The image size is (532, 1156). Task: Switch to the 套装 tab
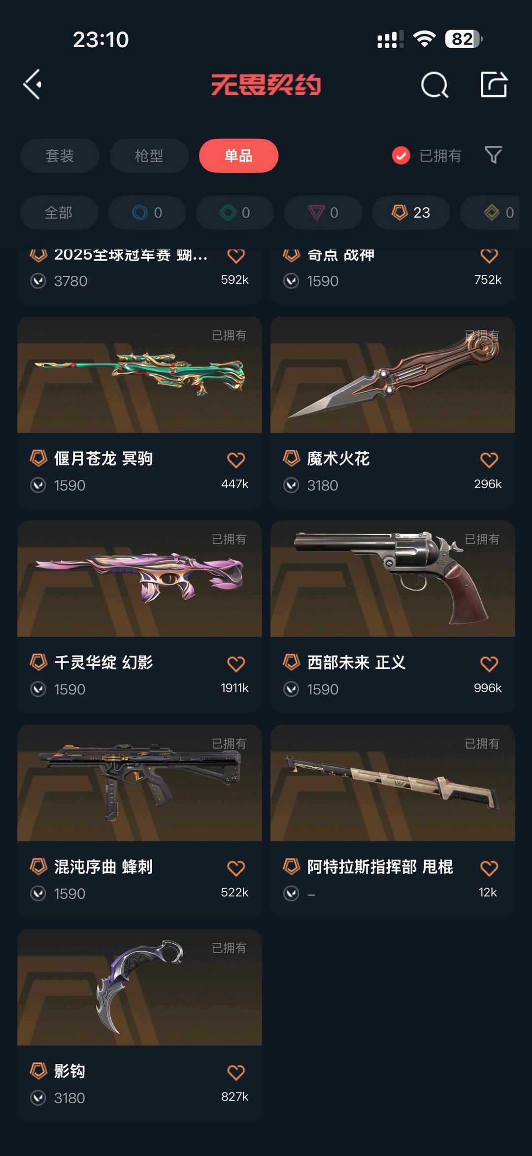pyautogui.click(x=60, y=156)
